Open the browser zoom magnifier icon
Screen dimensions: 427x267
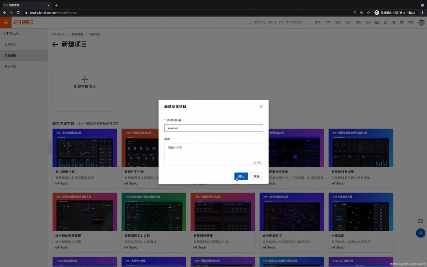pyautogui.click(x=355, y=13)
